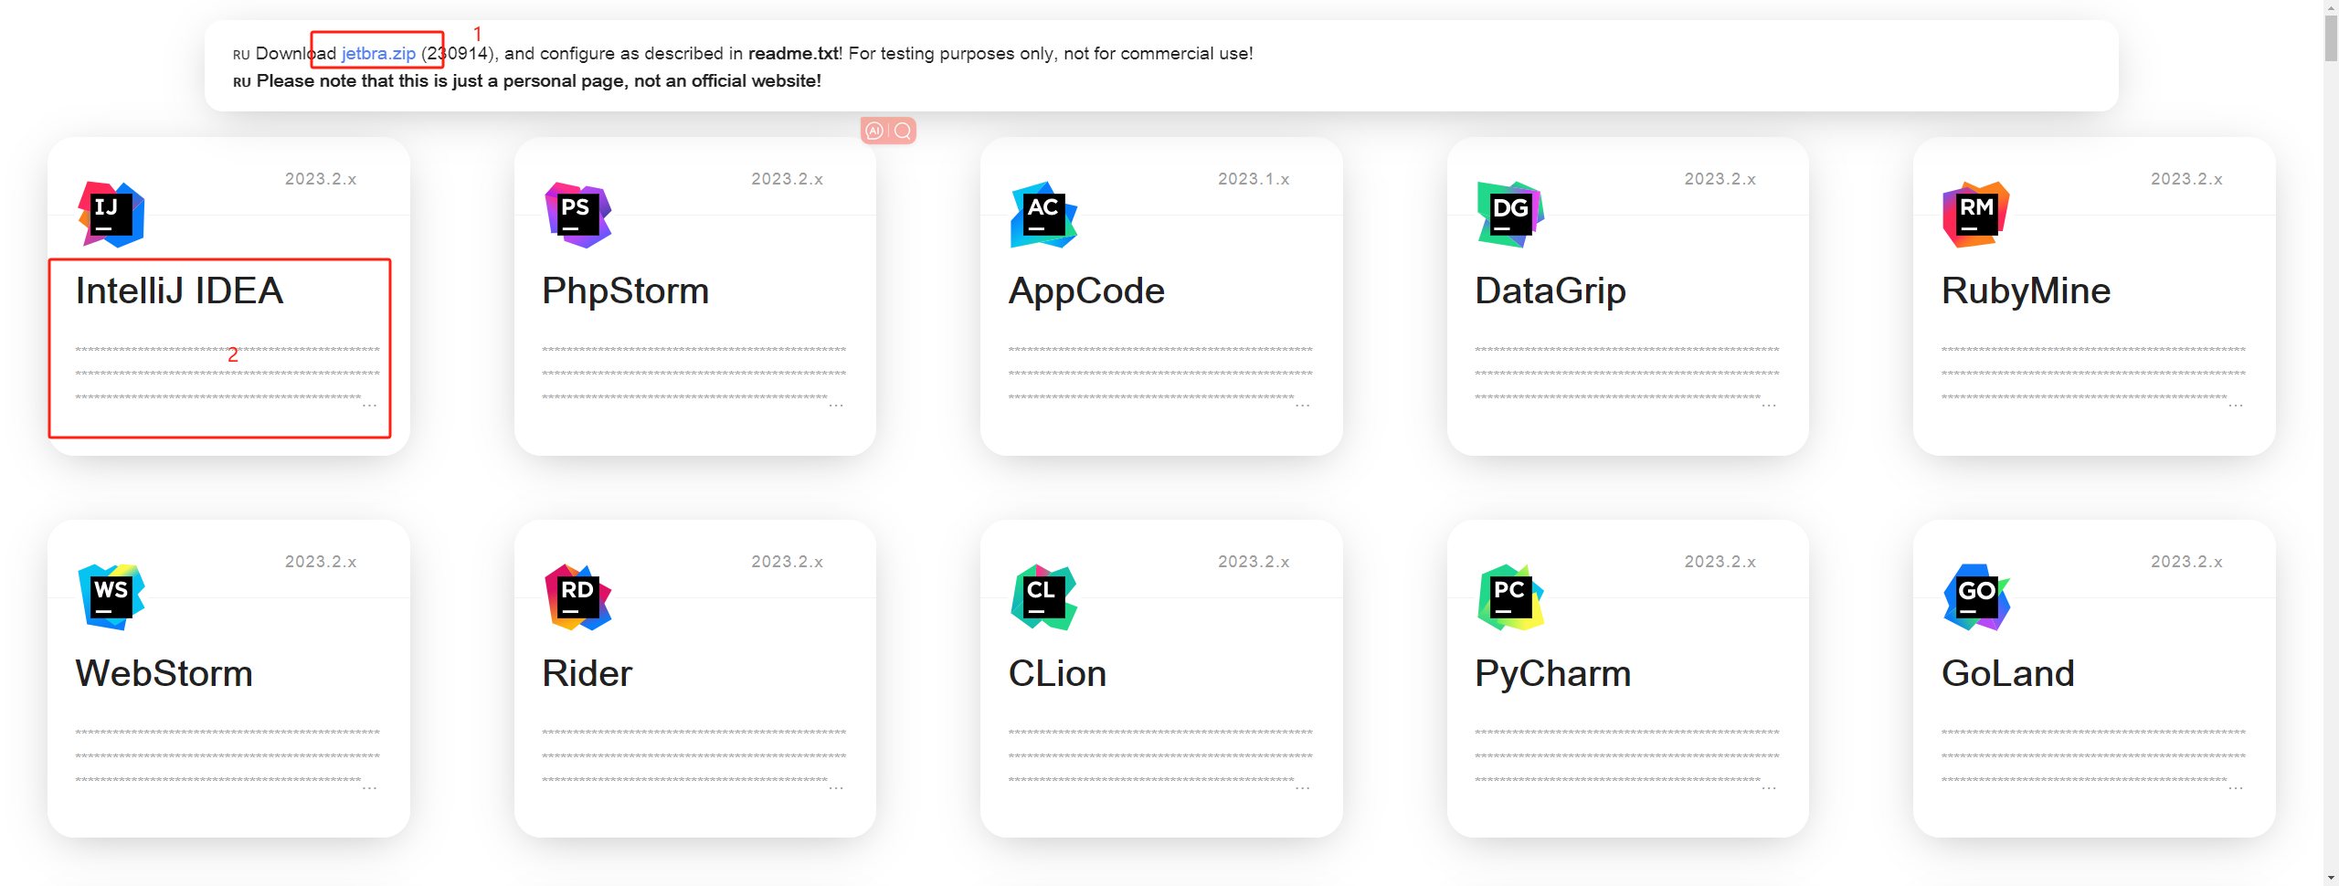This screenshot has height=886, width=2339.
Task: Click the GoLand GO logo icon
Action: tap(1976, 597)
